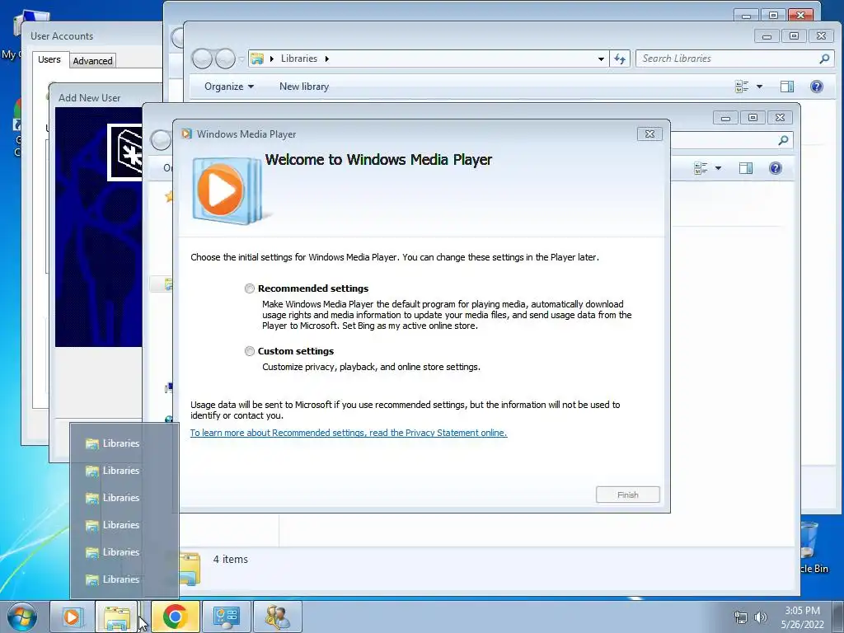The image size is (844, 633).
Task: Click the Windows Media Player logo image
Action: (228, 190)
